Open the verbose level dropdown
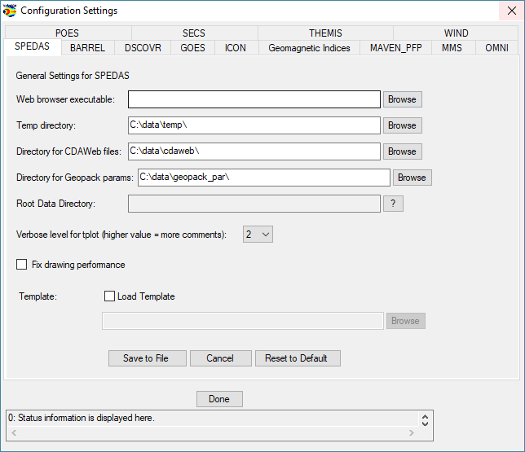This screenshot has width=525, height=452. pos(258,235)
